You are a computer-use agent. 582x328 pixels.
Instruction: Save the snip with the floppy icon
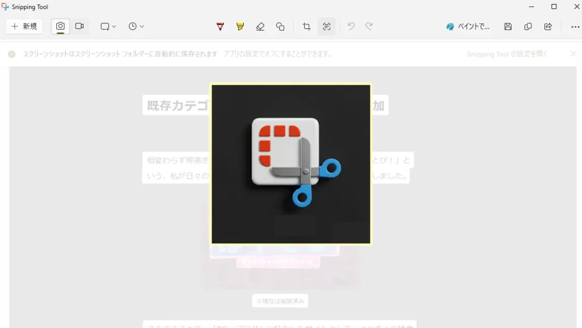[508, 27]
